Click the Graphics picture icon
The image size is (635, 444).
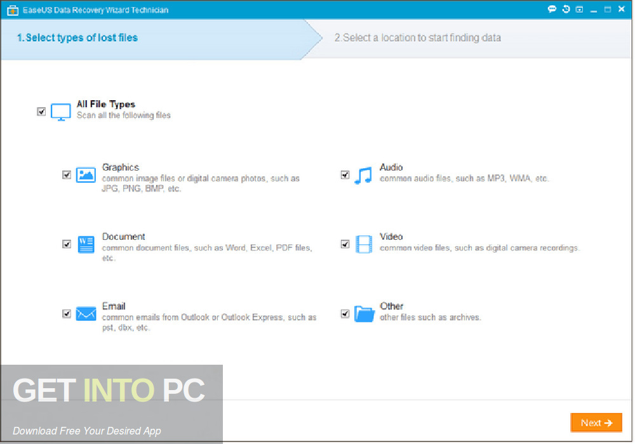[x=86, y=175]
